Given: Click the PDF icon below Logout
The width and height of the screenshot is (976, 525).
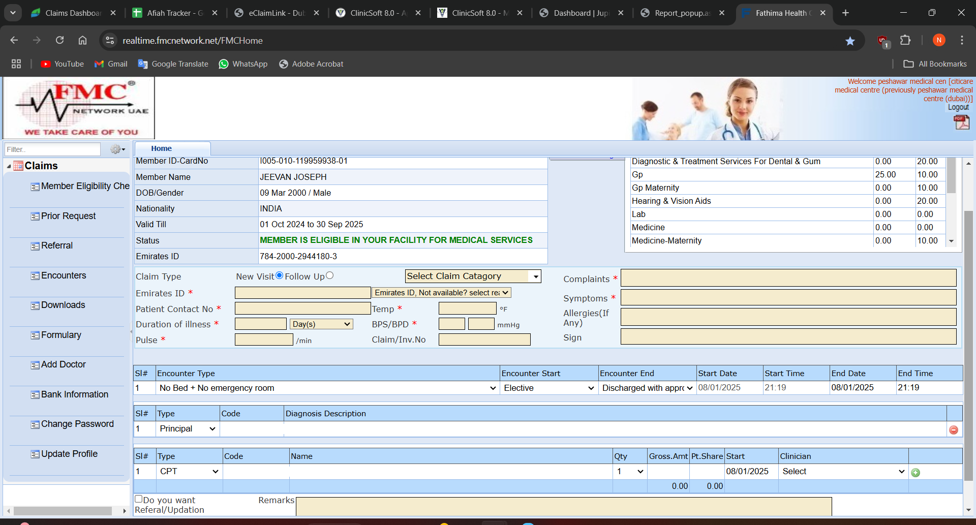Looking at the screenshot, I should point(961,122).
